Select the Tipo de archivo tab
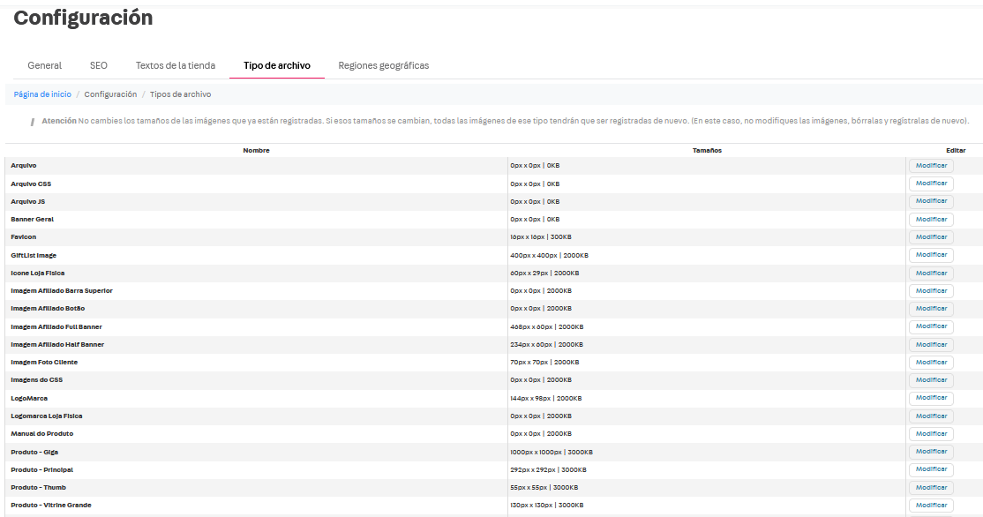983x517 pixels. (276, 65)
